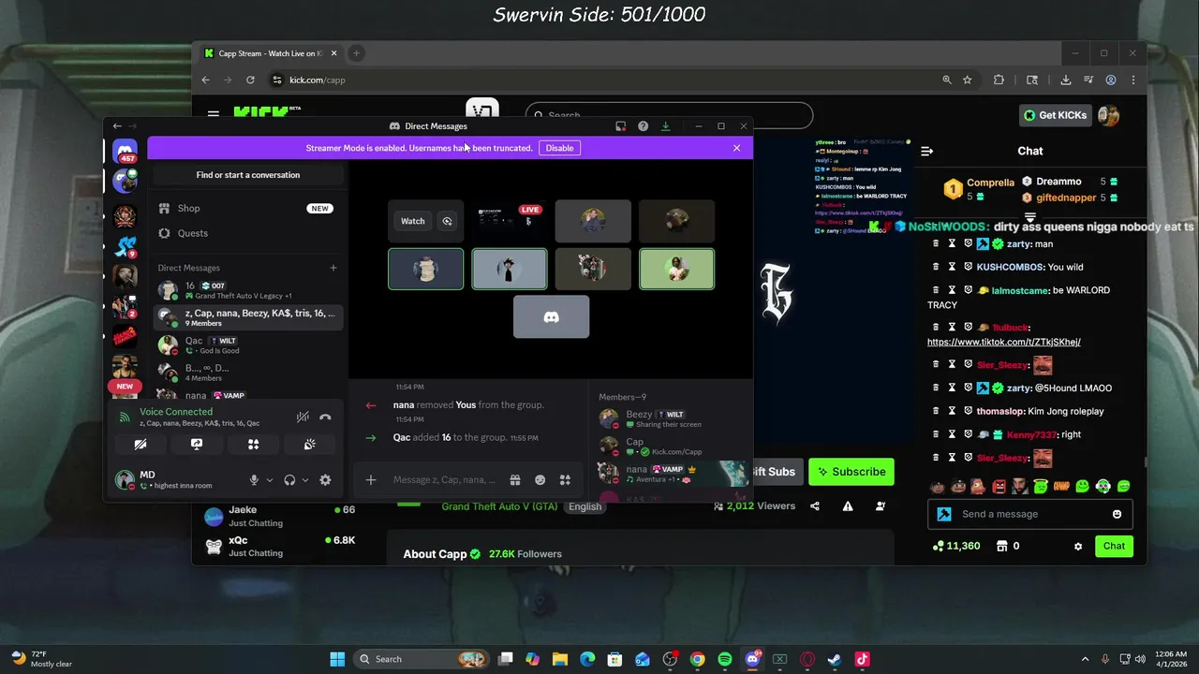
Task: Pop out the stream preview icon
Action: (447, 221)
